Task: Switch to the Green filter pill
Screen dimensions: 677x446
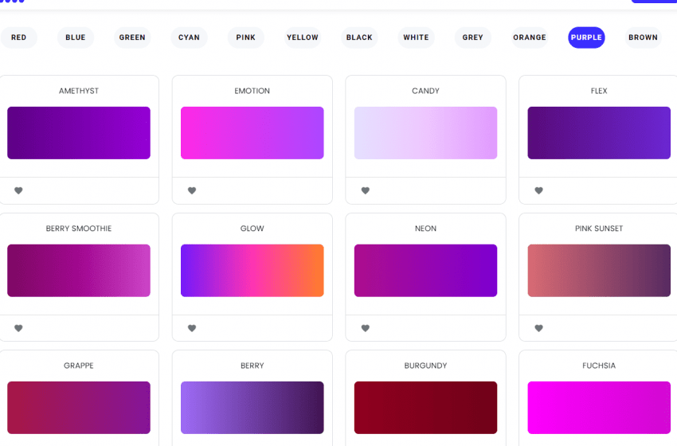Action: pyautogui.click(x=132, y=37)
